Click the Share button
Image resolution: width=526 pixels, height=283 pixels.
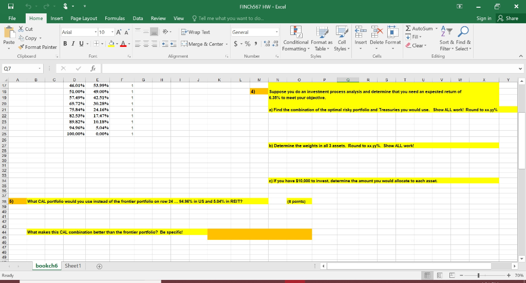[508, 18]
